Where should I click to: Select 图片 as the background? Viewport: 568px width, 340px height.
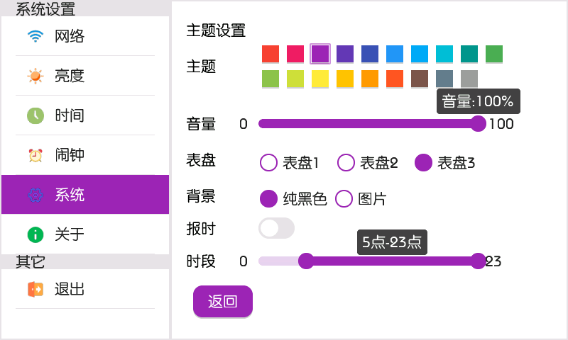(344, 199)
